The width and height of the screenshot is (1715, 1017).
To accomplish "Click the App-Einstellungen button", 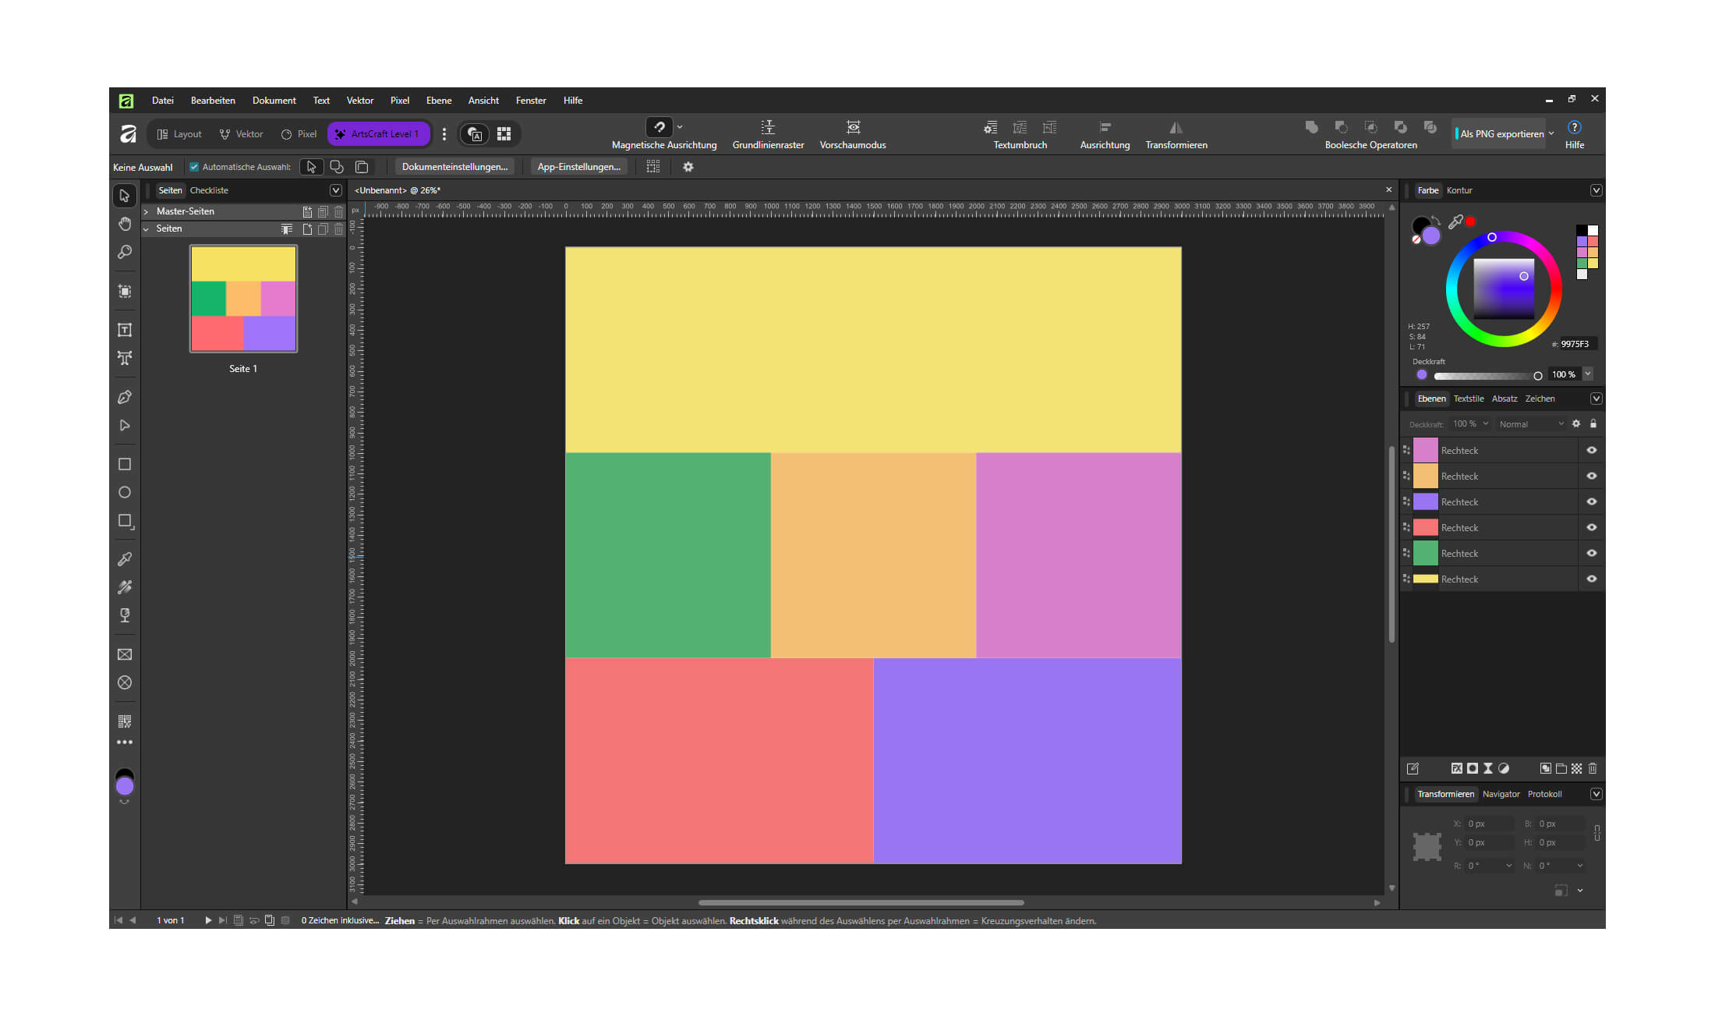I will [x=579, y=167].
